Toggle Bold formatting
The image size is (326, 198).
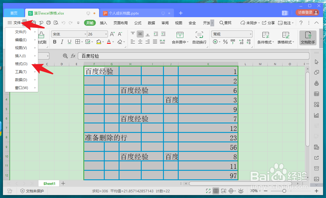pos(55,42)
